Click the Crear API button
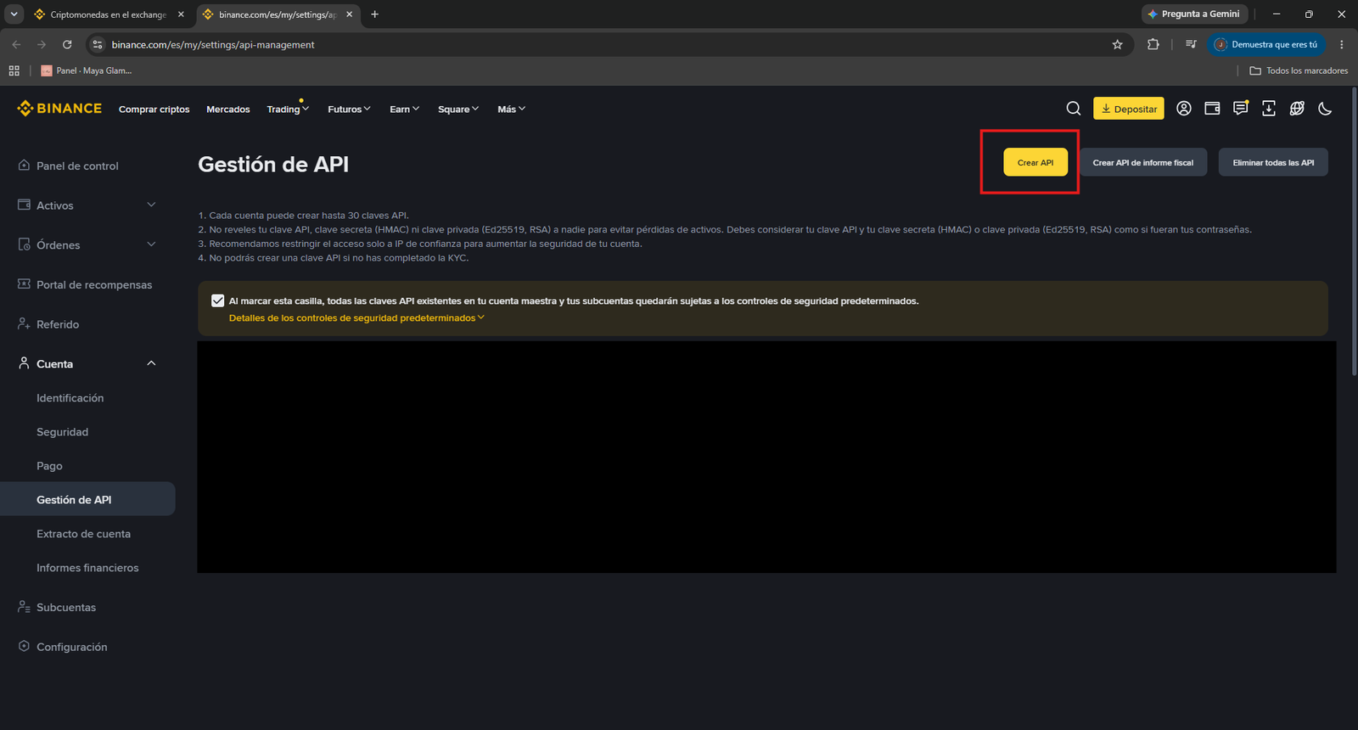The width and height of the screenshot is (1358, 730). [x=1035, y=162]
